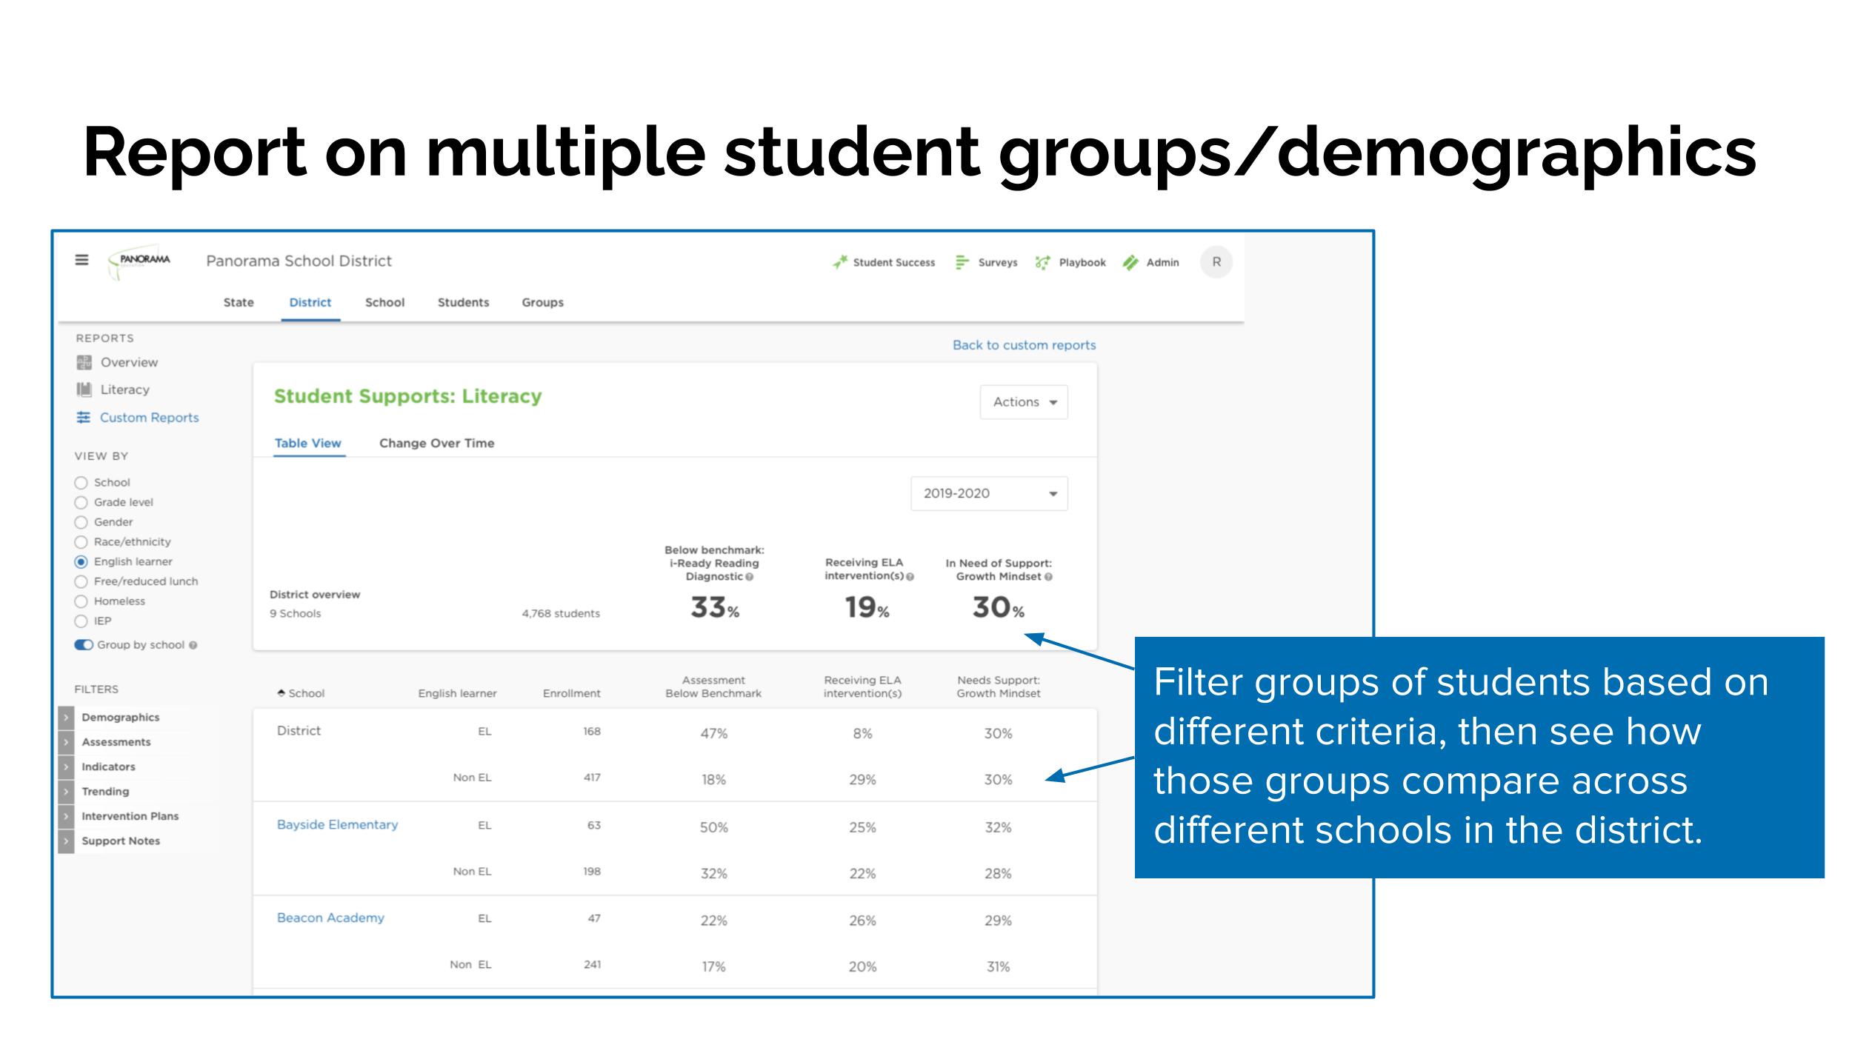Select School view-by radio button
Viewport: 1852px width, 1042px height.
click(x=81, y=483)
